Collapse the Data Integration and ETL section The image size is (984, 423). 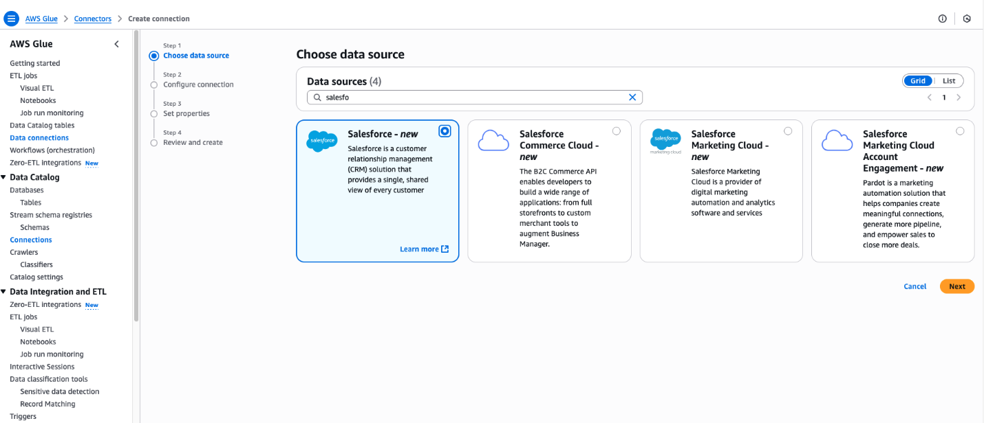pyautogui.click(x=4, y=292)
